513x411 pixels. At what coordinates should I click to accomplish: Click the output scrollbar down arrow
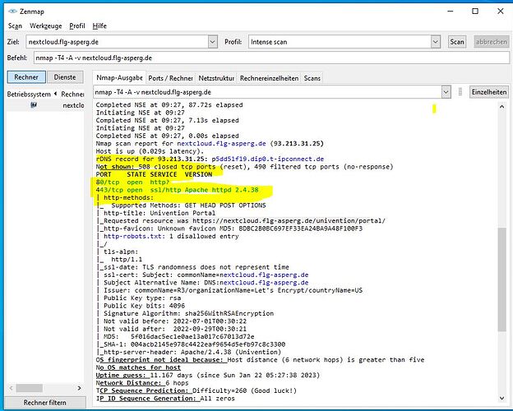coord(502,398)
